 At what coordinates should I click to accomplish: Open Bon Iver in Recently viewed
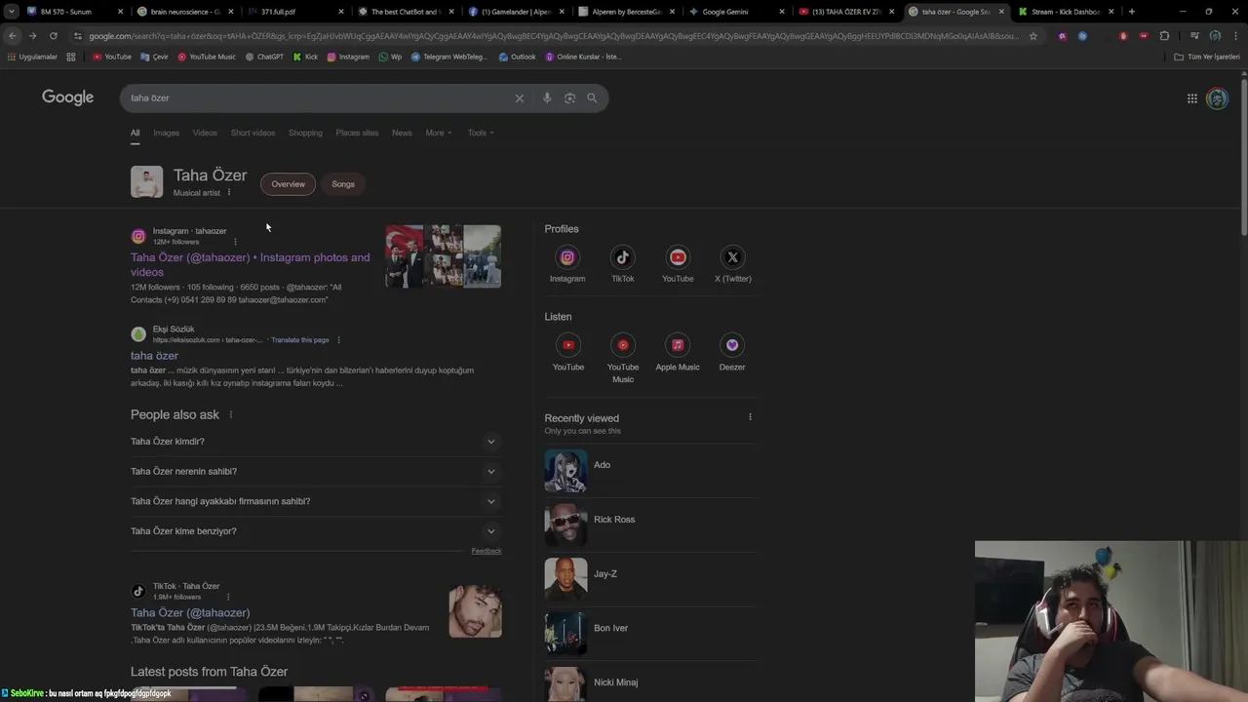649,634
